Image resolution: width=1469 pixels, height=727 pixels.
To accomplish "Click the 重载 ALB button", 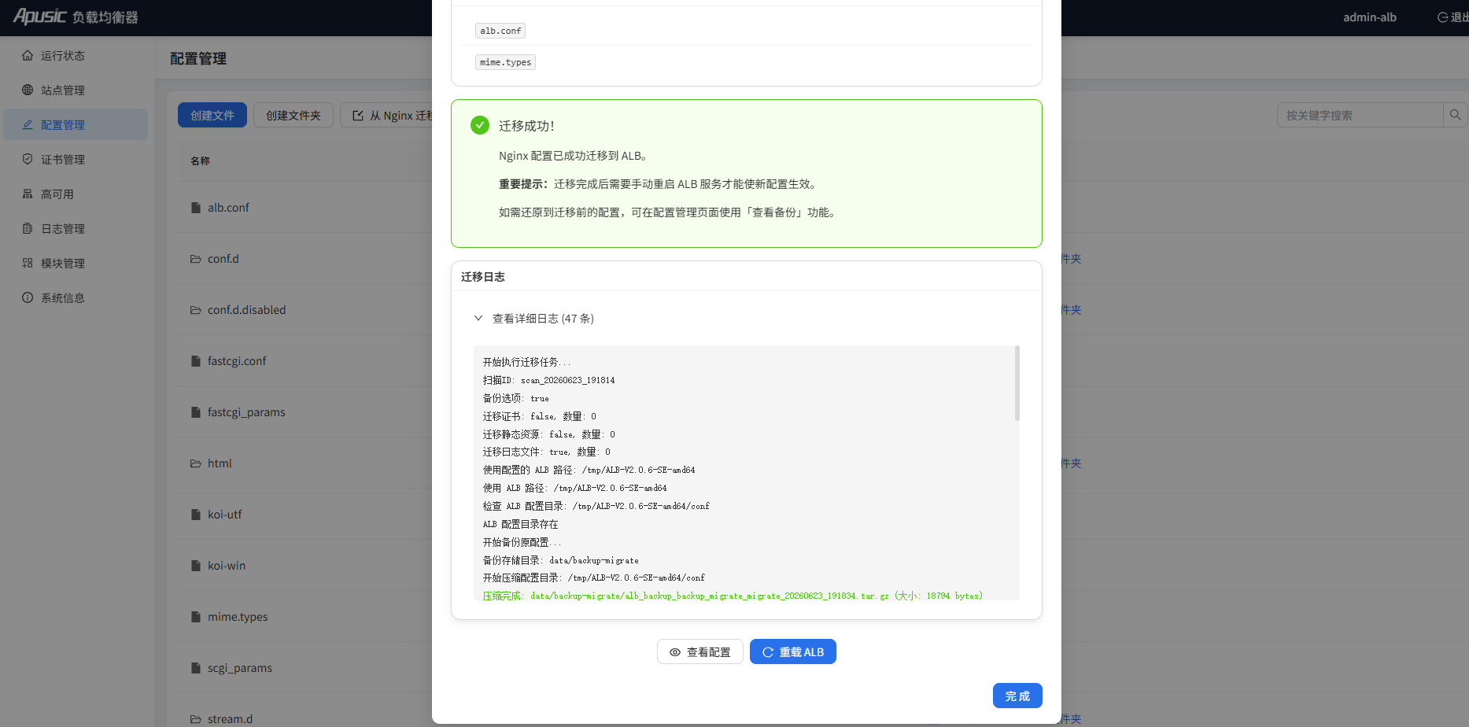I will (x=793, y=651).
